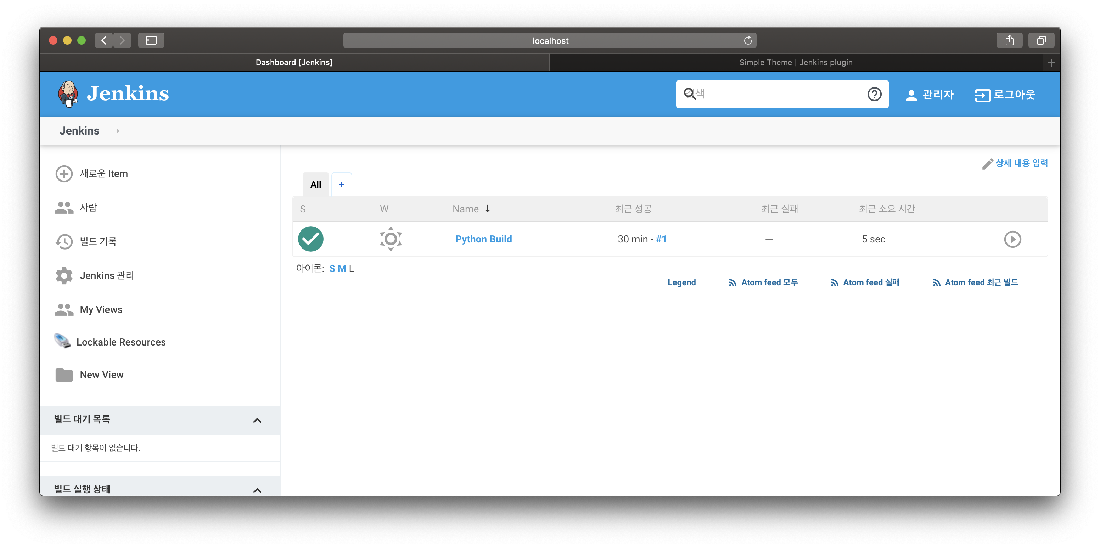Click the Jenkins butler logo icon
This screenshot has height=548, width=1100.
coord(68,94)
